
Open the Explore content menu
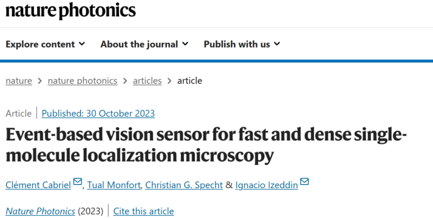click(x=41, y=44)
